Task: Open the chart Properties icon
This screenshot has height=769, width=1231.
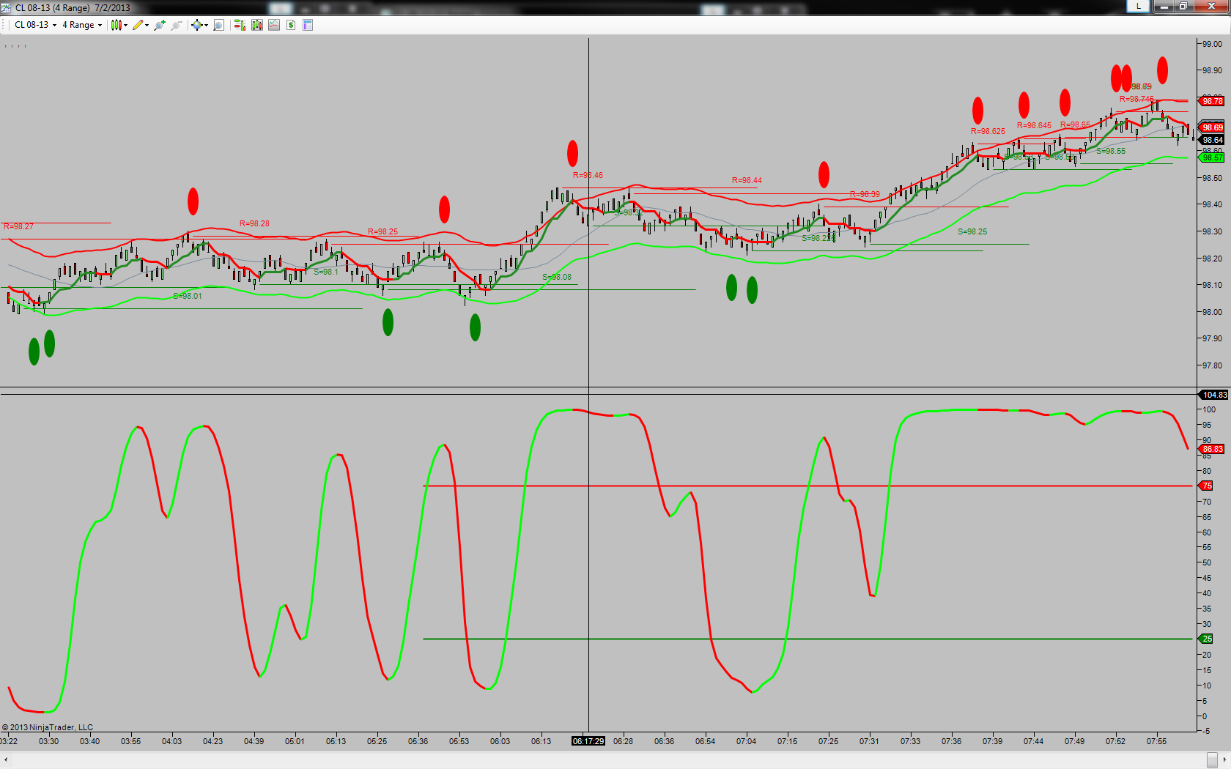Action: 308,25
